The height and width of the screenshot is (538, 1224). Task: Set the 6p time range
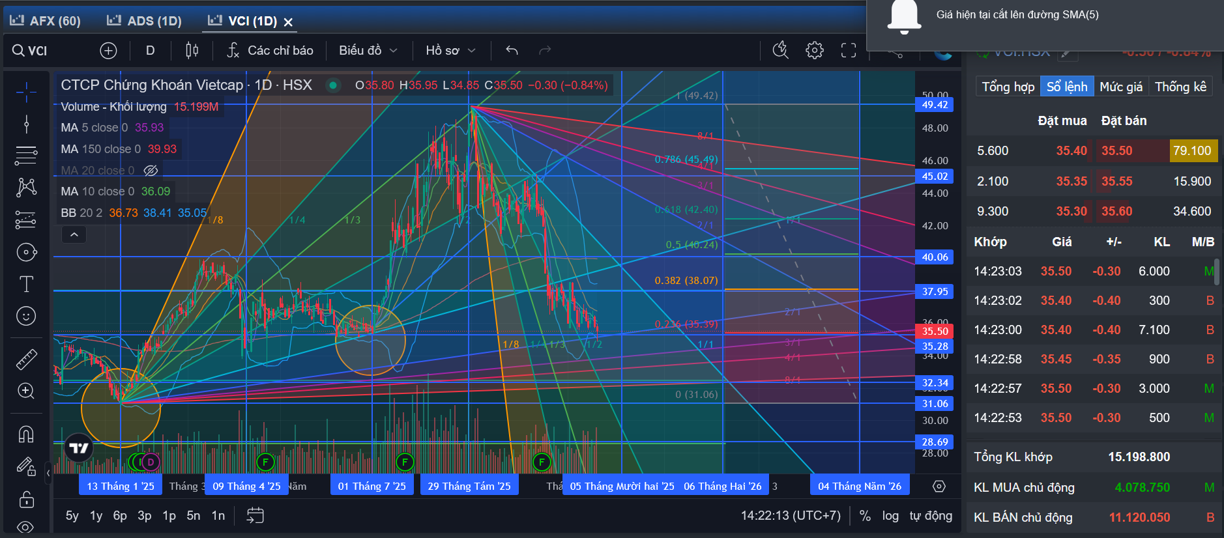click(120, 516)
